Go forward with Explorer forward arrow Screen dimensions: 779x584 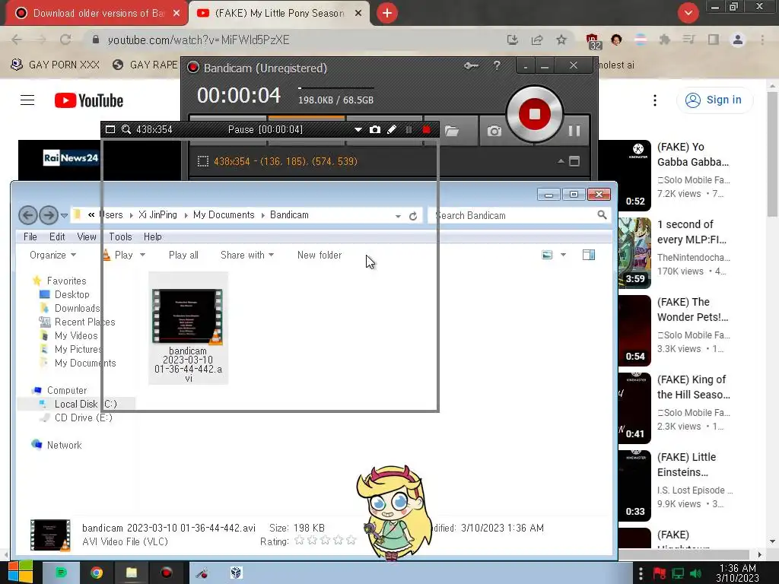[x=49, y=215]
